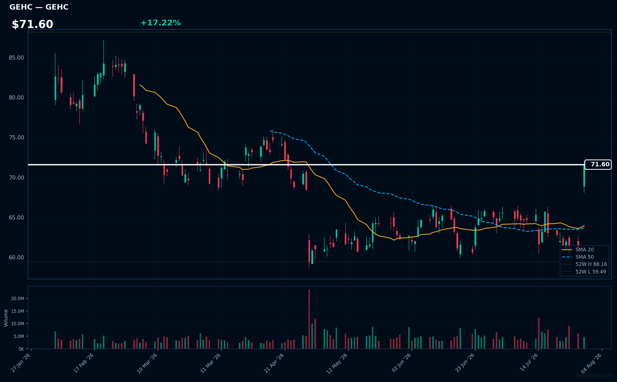Viewport: 617px width, 382px height.
Task: Click the 10.0M volume axis label
Action: pyautogui.click(x=18, y=324)
